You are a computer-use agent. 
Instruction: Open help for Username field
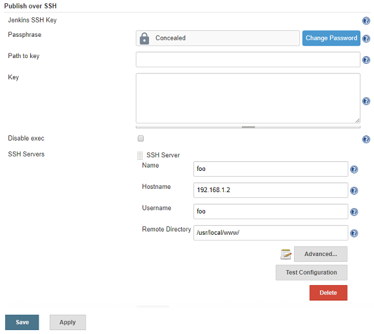[x=354, y=212]
